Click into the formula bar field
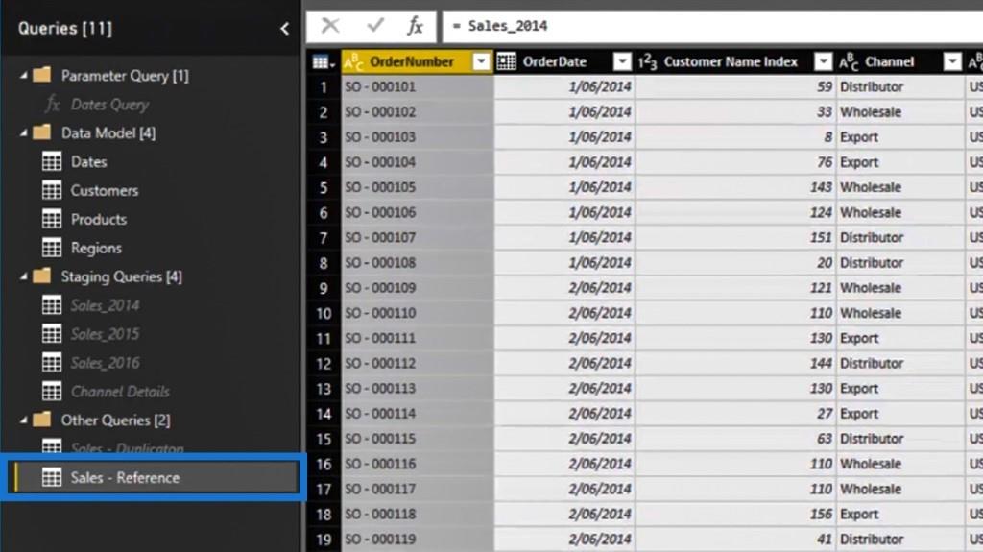This screenshot has height=552, width=983. click(x=712, y=26)
